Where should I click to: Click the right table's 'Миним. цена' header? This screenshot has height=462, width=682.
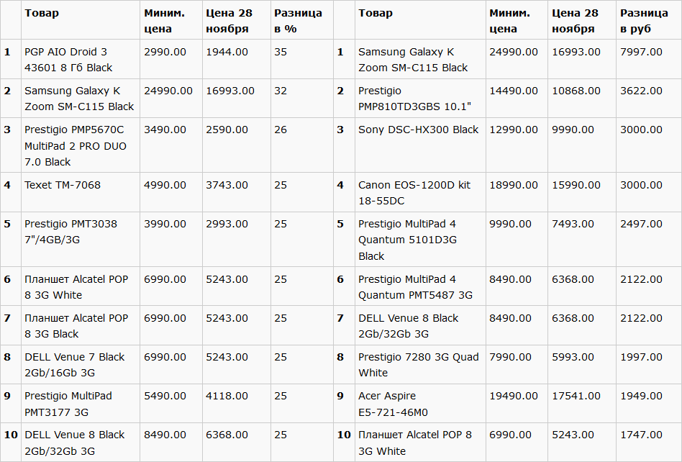[509, 21]
